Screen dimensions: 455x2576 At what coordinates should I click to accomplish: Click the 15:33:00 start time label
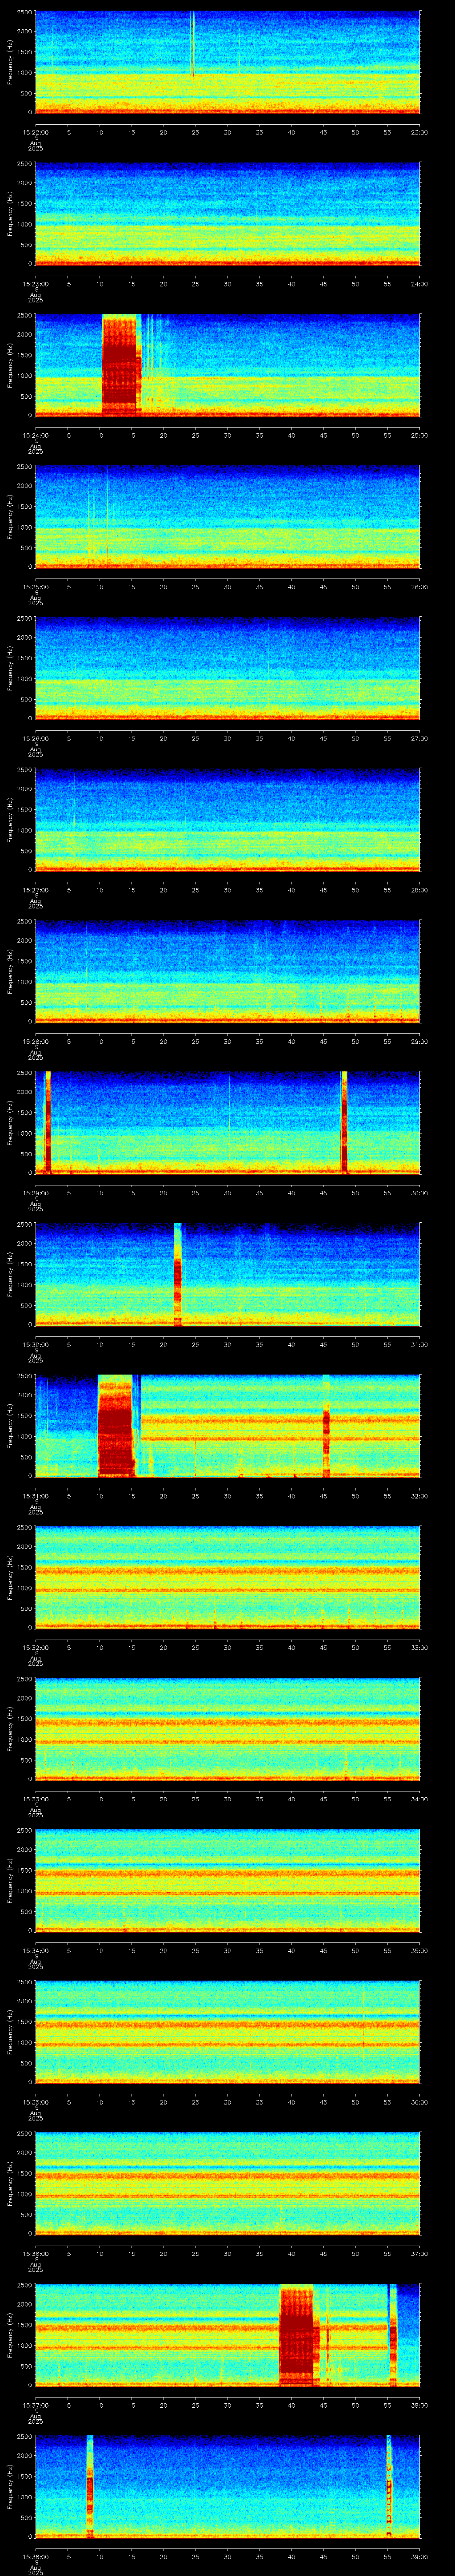[x=35, y=1799]
